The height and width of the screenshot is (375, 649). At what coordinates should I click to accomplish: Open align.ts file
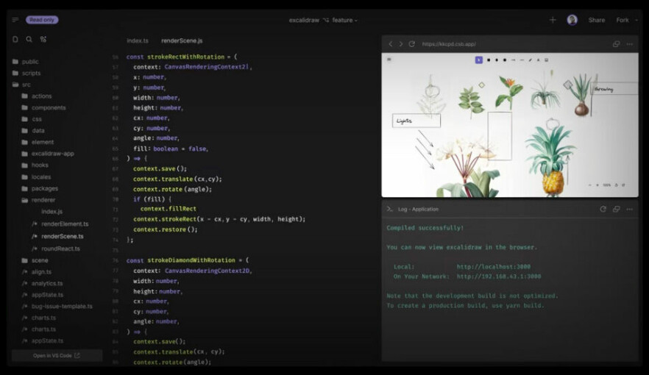point(37,272)
